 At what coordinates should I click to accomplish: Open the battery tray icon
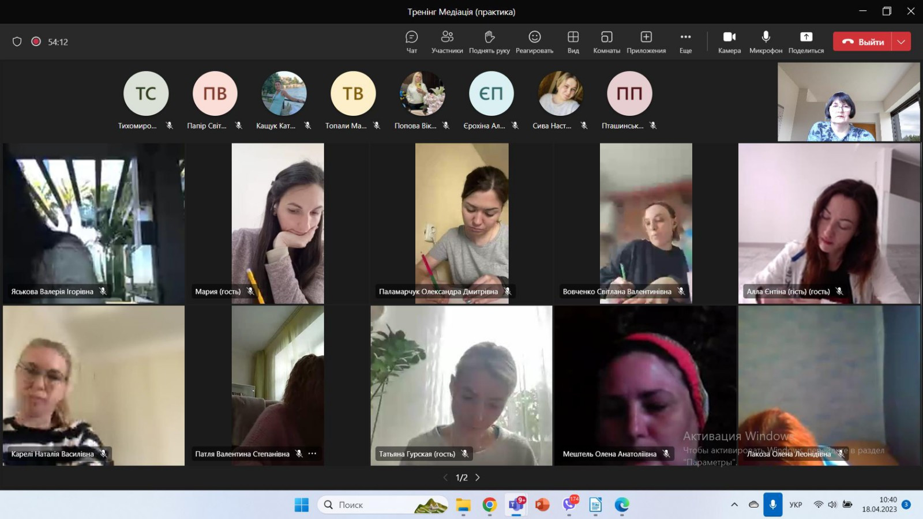(x=847, y=505)
